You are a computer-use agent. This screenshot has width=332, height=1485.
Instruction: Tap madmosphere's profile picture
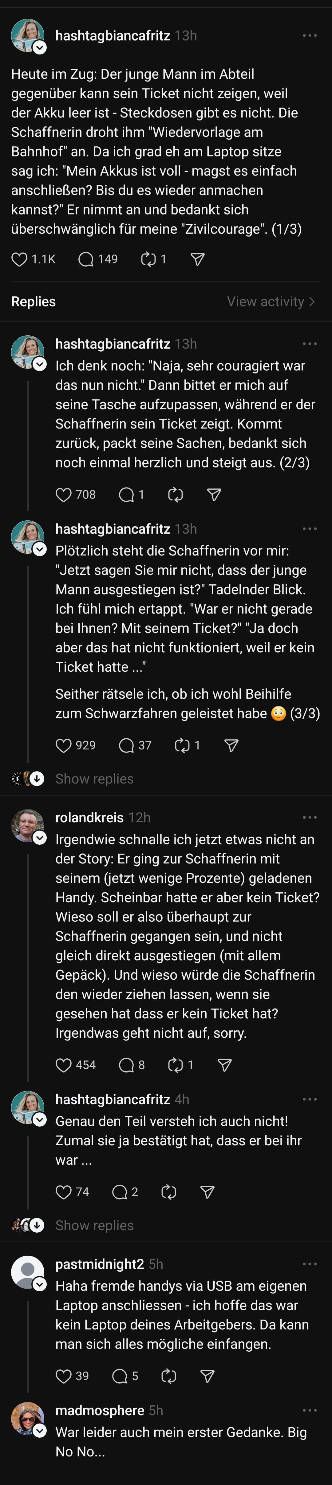pos(28,1419)
